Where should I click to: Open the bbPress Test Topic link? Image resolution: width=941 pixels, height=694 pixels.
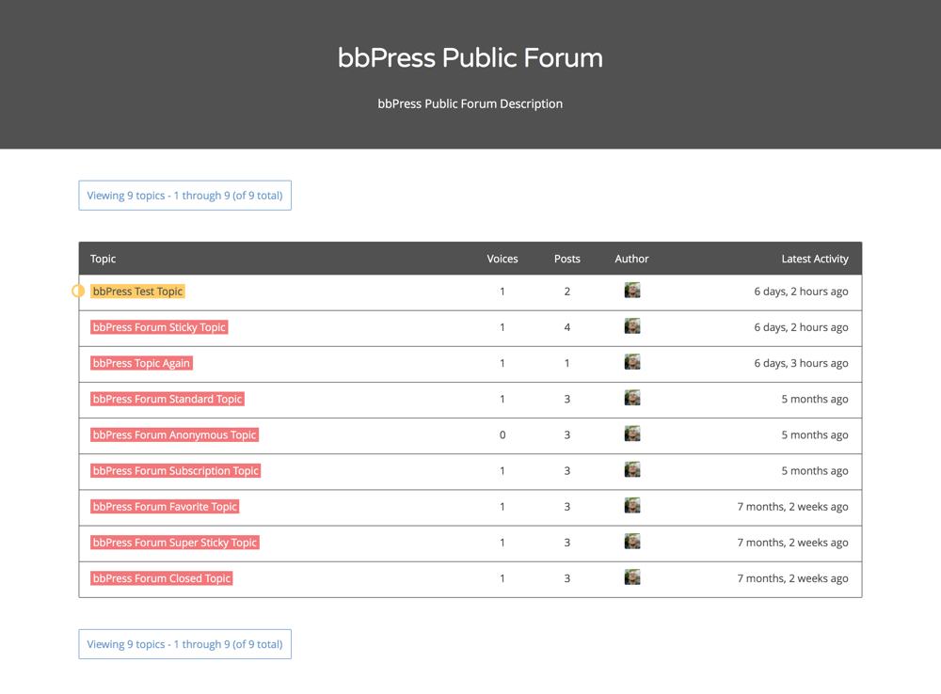pos(137,292)
